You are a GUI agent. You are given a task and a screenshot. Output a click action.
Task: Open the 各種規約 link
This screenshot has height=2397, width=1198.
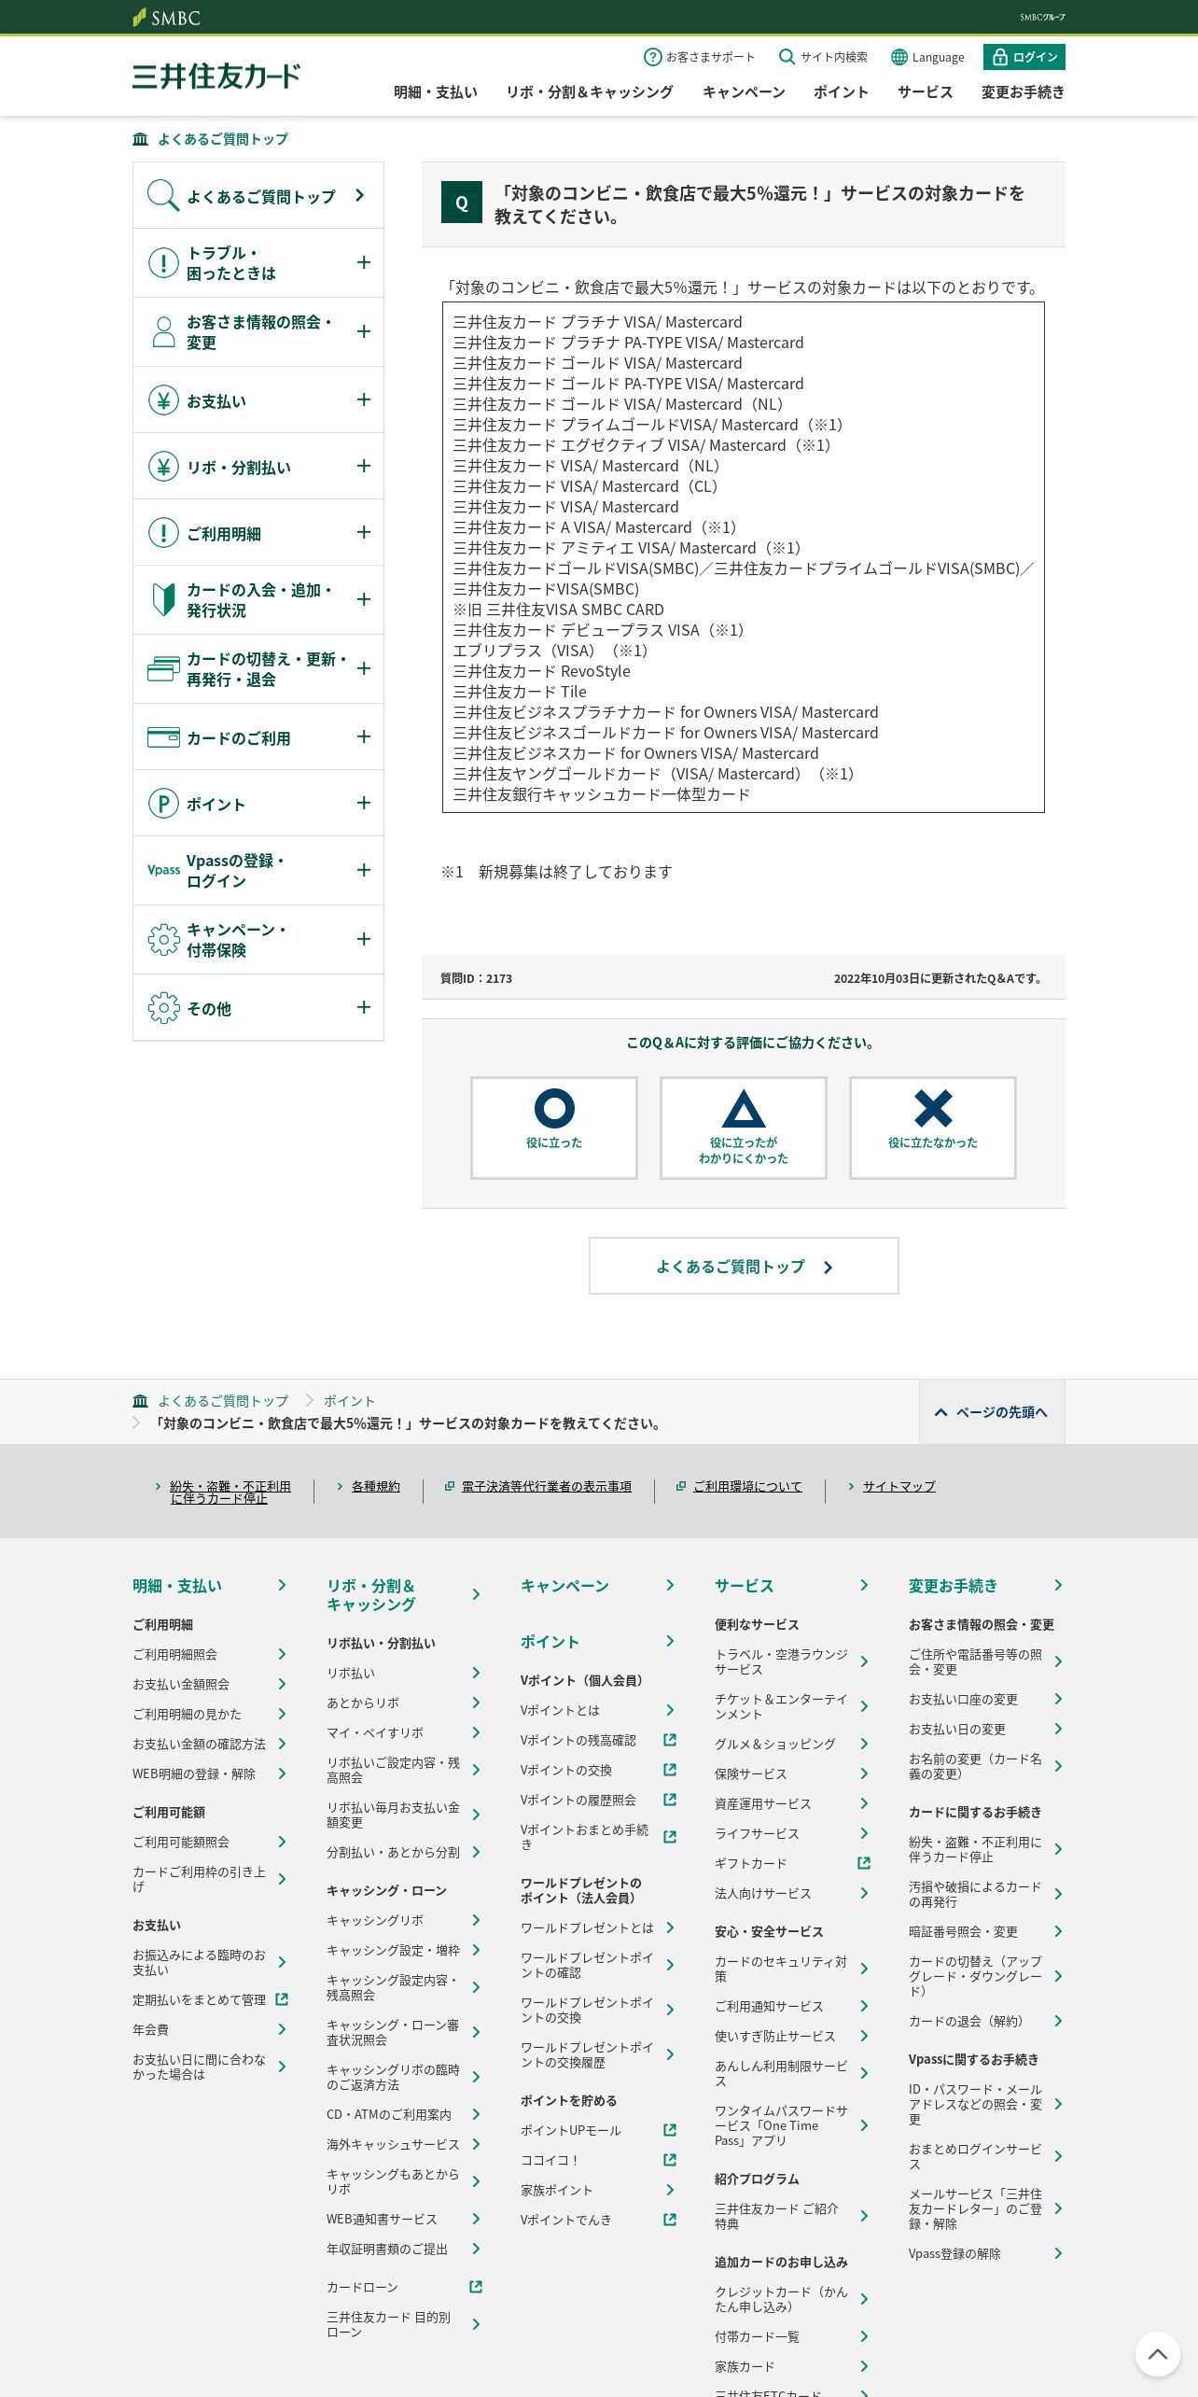coord(376,1486)
